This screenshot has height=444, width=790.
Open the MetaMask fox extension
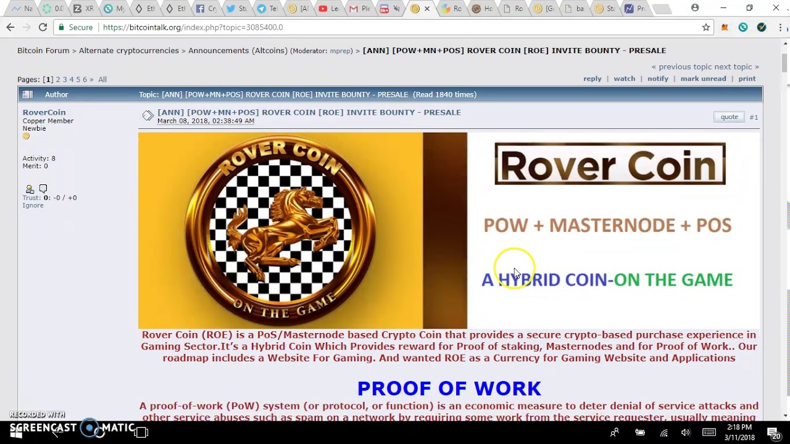click(725, 27)
